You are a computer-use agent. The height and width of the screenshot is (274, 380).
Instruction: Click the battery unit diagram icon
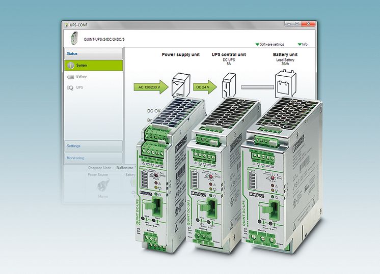tap(285, 83)
